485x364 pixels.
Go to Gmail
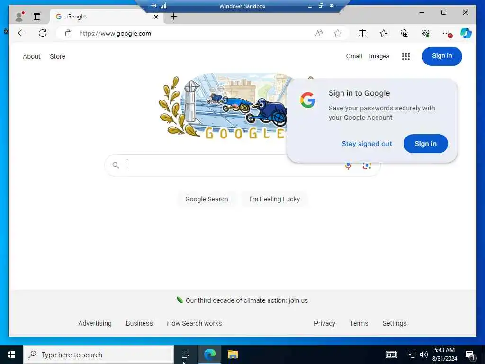point(354,56)
